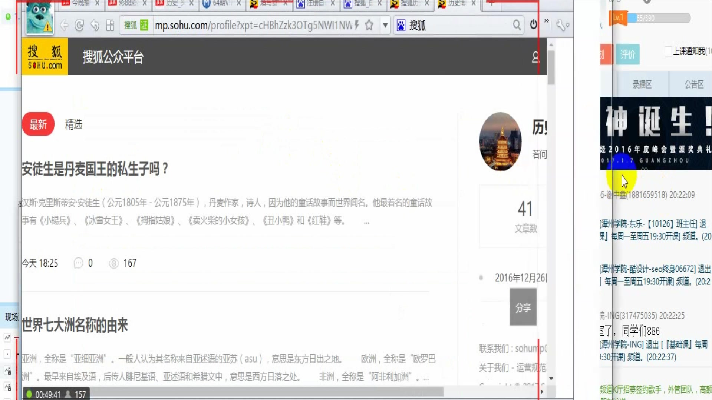
Task: Click the undo/restore closed page arrow
Action: click(x=95, y=25)
